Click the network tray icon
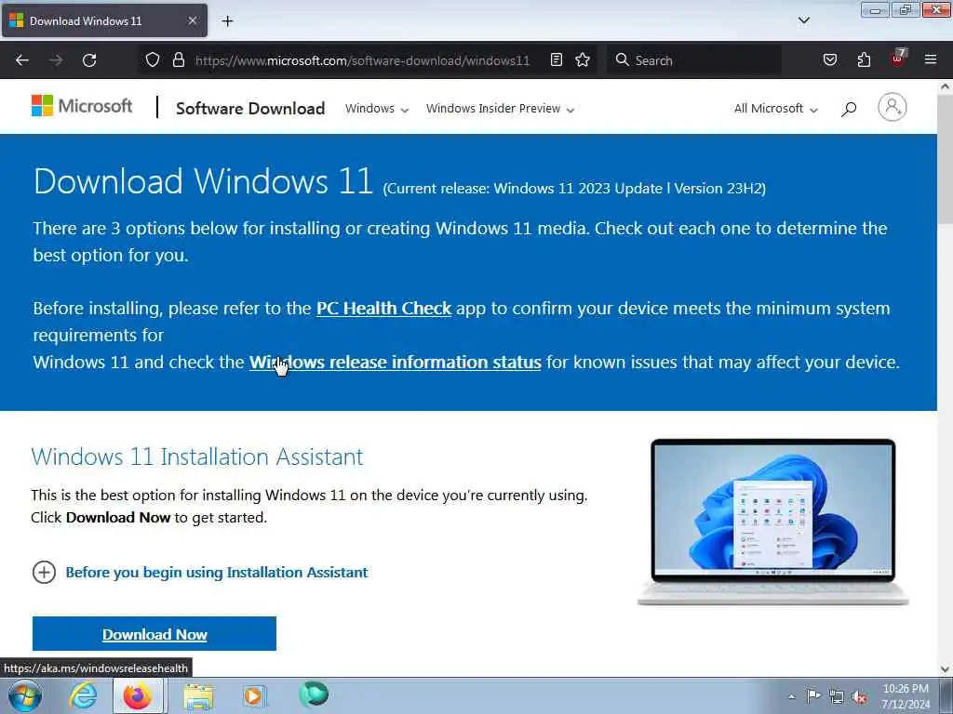 (x=837, y=697)
